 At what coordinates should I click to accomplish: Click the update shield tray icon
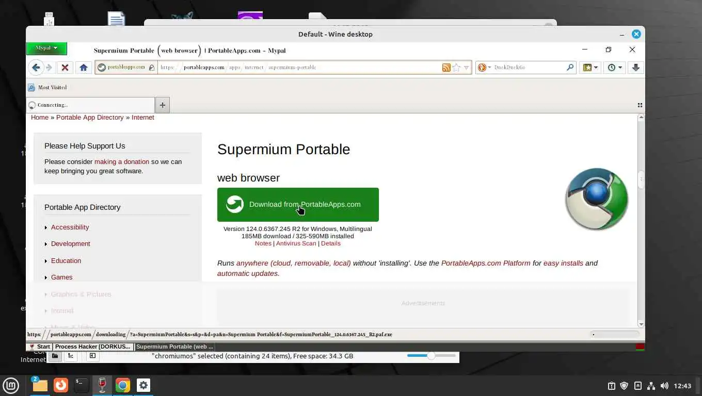click(625, 386)
